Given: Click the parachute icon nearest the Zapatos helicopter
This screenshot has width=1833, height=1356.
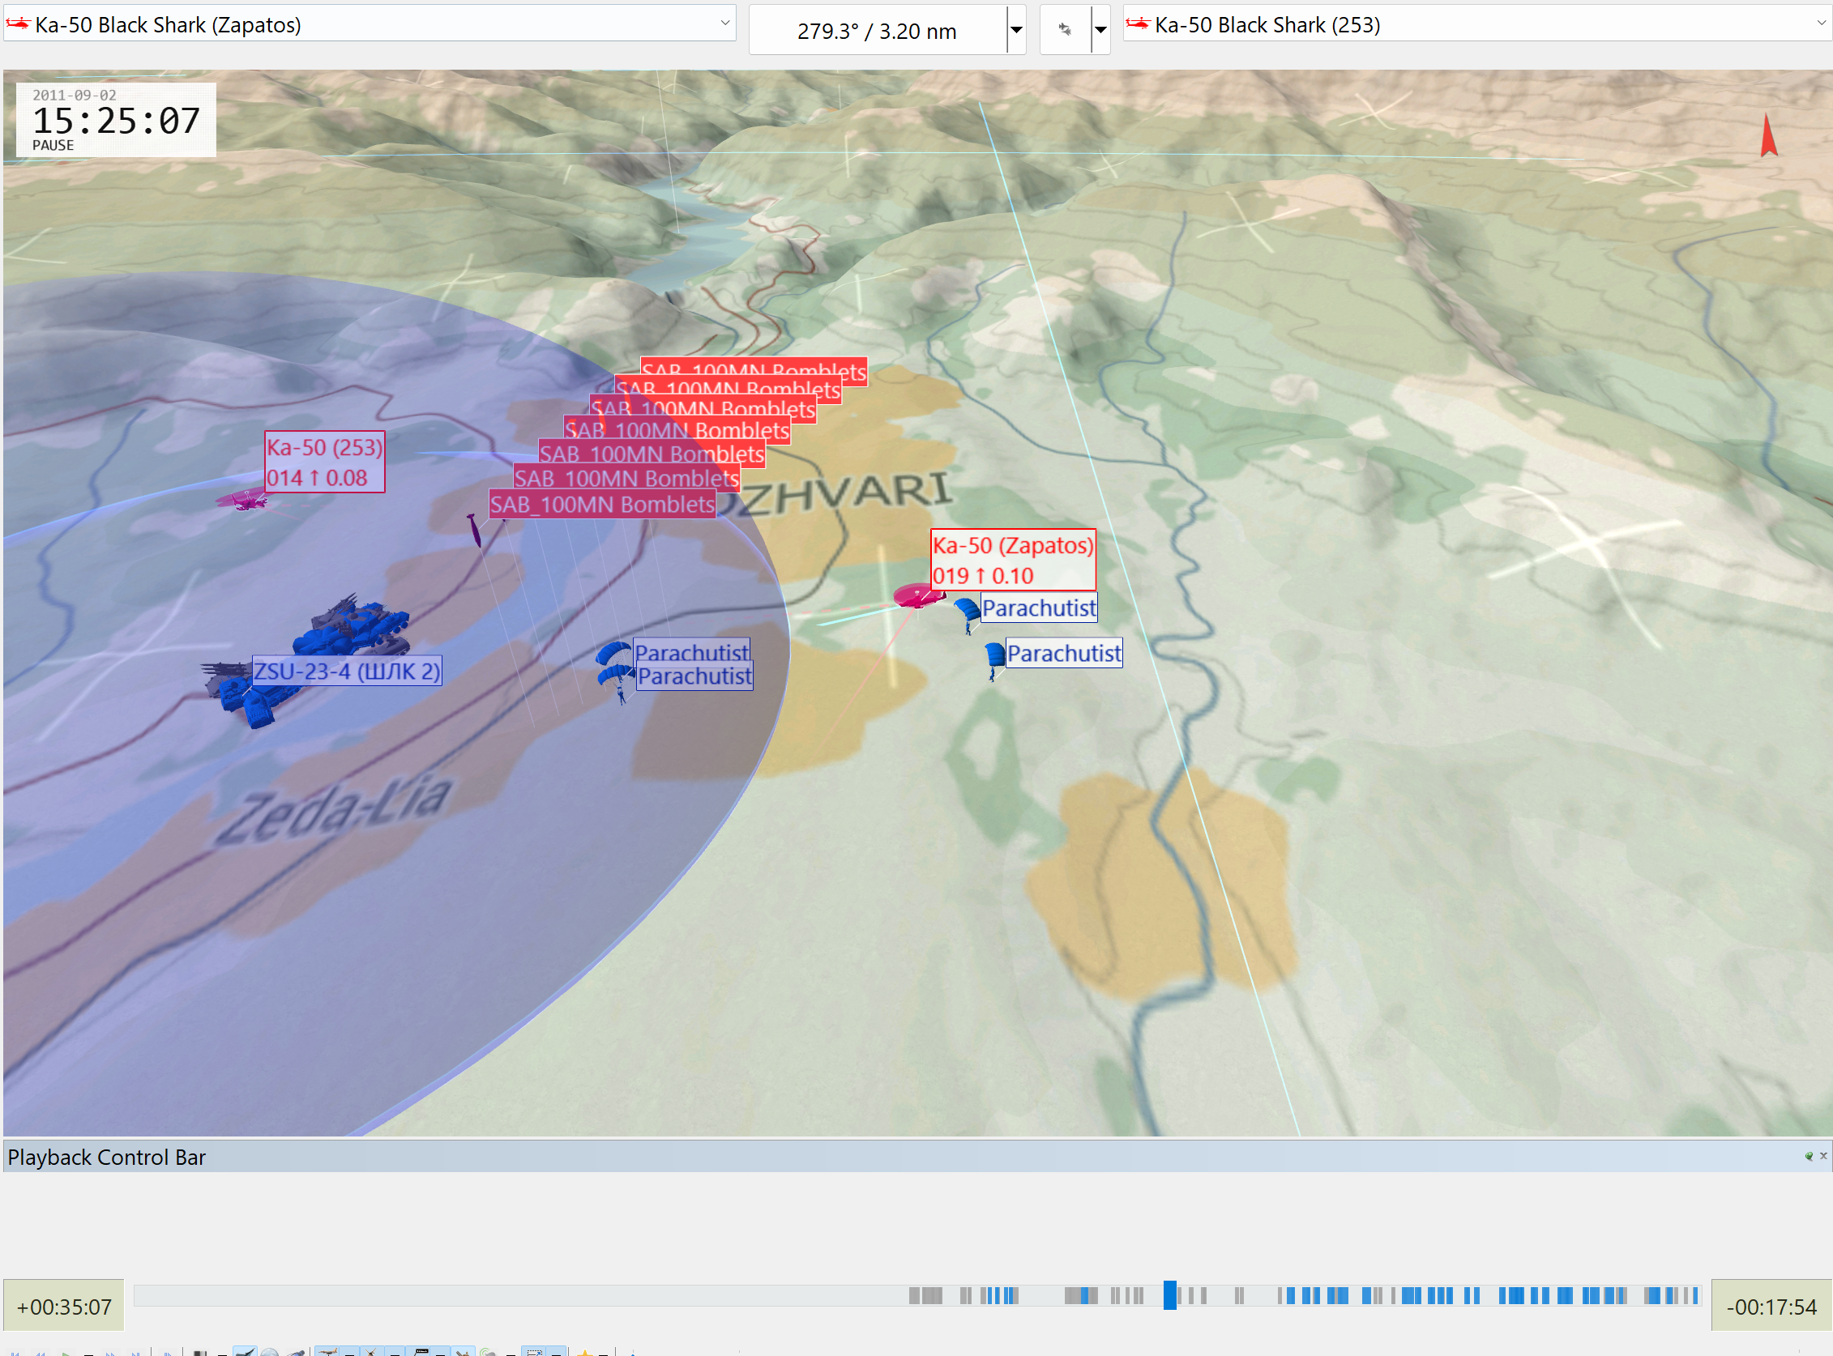Looking at the screenshot, I should [x=968, y=614].
